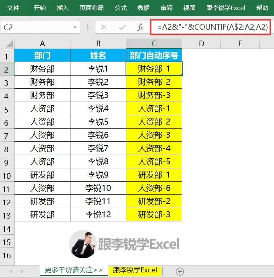Select row 5 header
274x278 pixels.
point(6,109)
